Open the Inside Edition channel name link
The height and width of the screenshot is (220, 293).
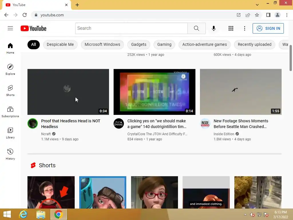(x=224, y=134)
